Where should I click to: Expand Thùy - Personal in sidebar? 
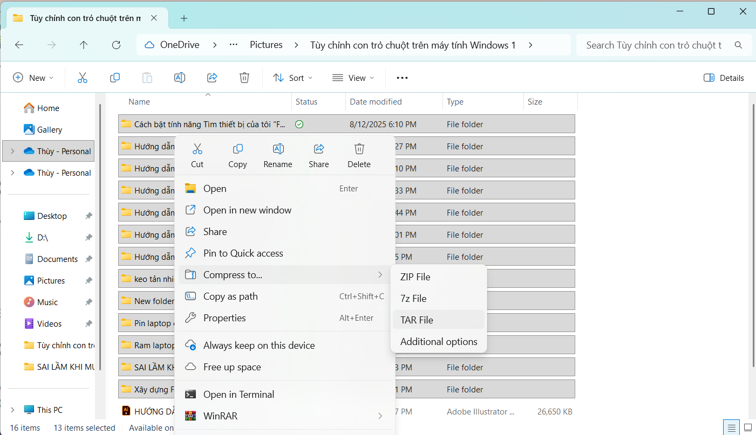pyautogui.click(x=12, y=151)
